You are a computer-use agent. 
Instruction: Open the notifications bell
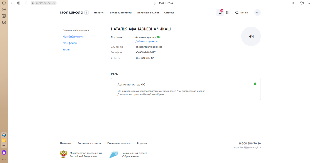pyautogui.click(x=220, y=13)
